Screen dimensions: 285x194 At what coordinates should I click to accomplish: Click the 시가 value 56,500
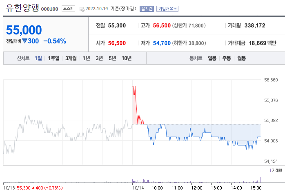[117, 43]
